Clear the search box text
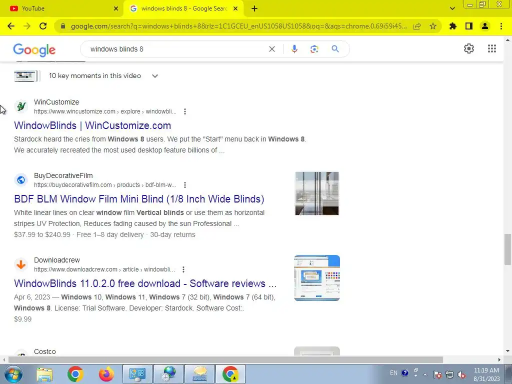512x384 pixels. [x=271, y=49]
